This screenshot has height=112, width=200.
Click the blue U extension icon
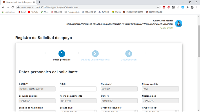(183, 8)
